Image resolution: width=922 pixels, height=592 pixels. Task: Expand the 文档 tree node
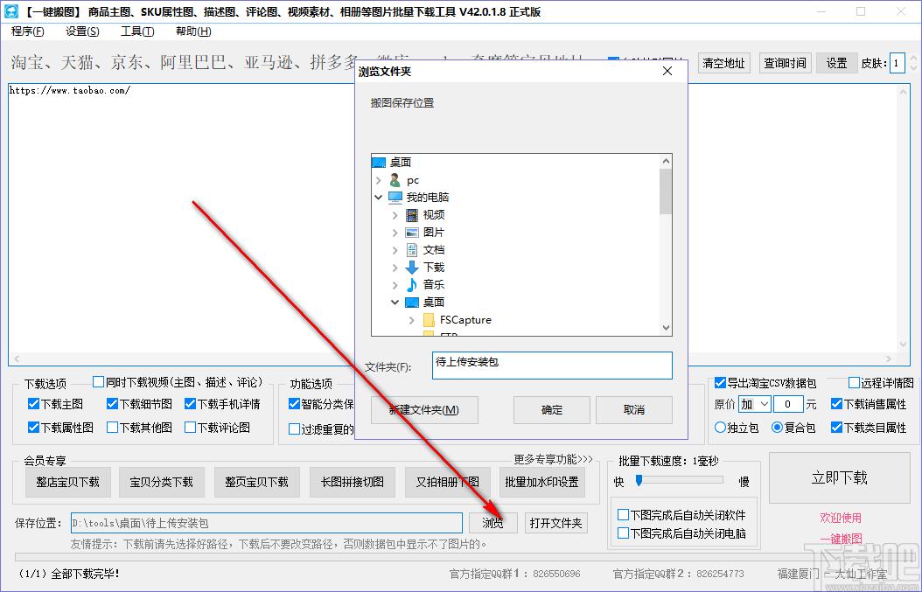[395, 250]
